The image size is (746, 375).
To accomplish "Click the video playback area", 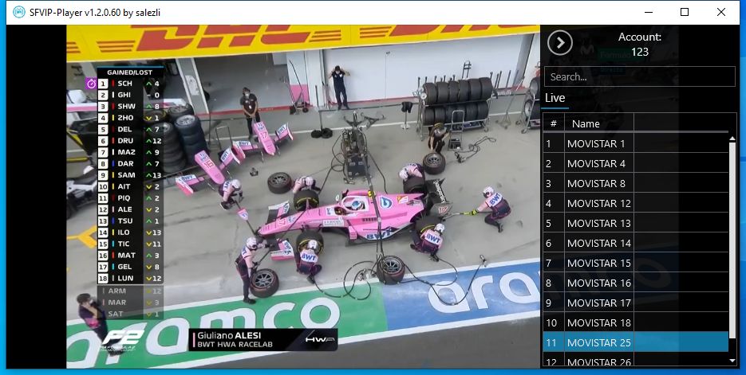I will pyautogui.click(x=303, y=197).
